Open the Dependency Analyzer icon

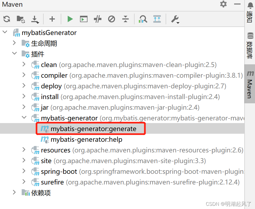click(143, 19)
